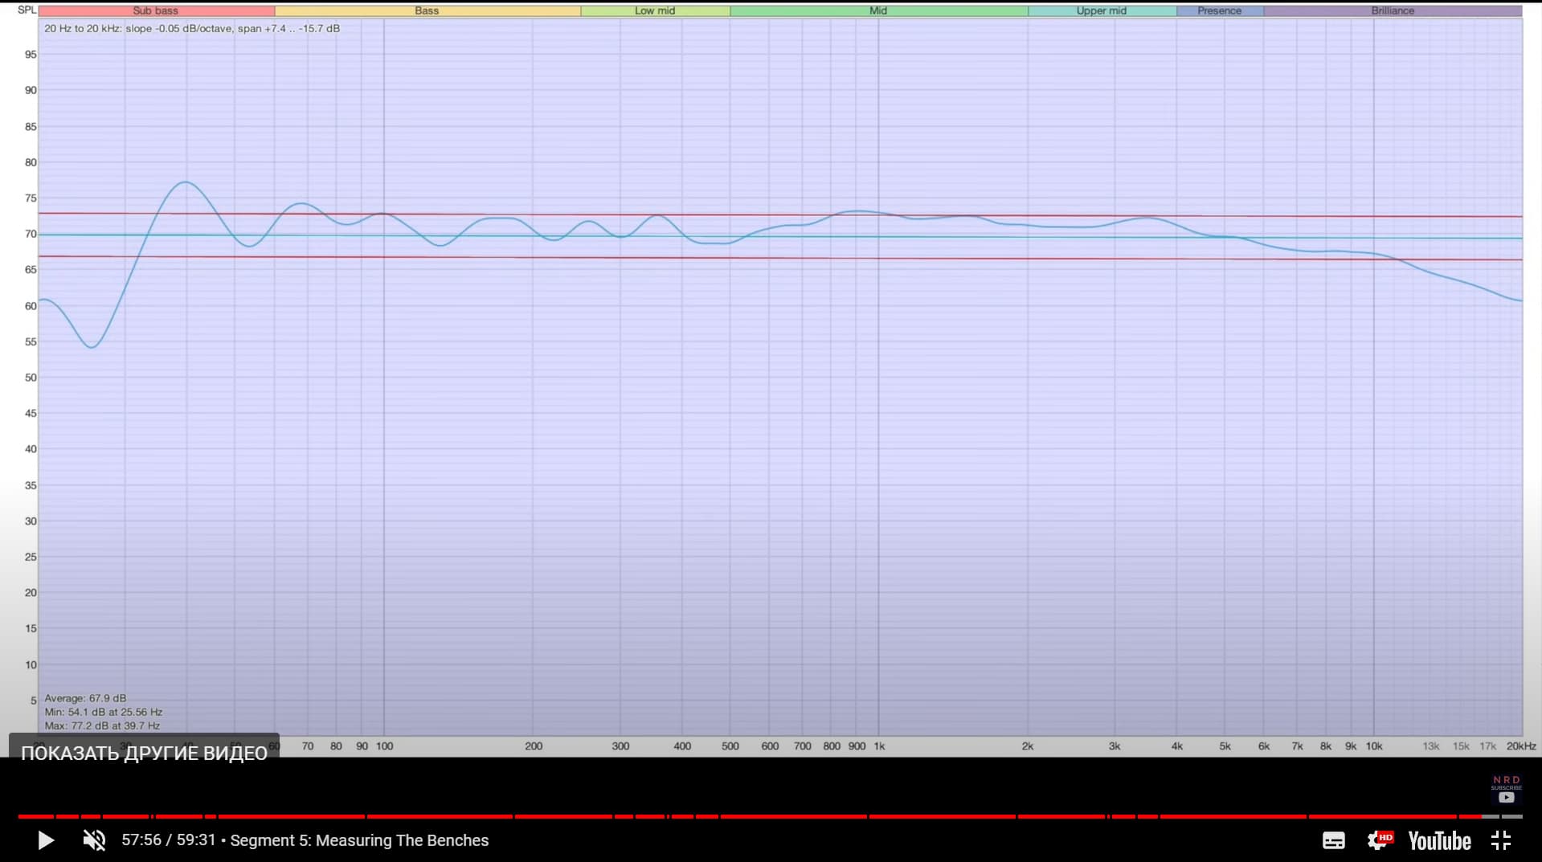The width and height of the screenshot is (1542, 862).
Task: Seek to the end of the progress bar
Action: coord(1520,816)
